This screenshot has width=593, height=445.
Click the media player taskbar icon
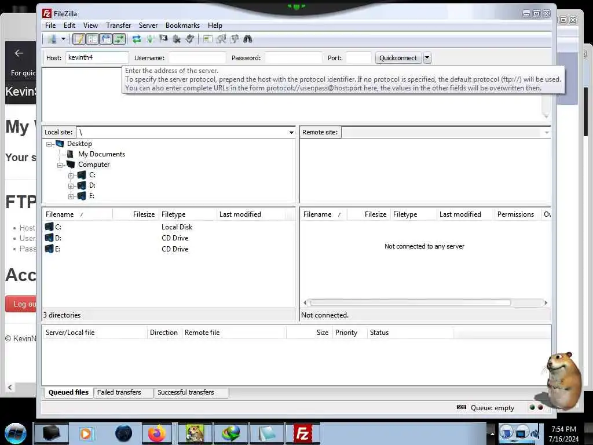(86, 433)
